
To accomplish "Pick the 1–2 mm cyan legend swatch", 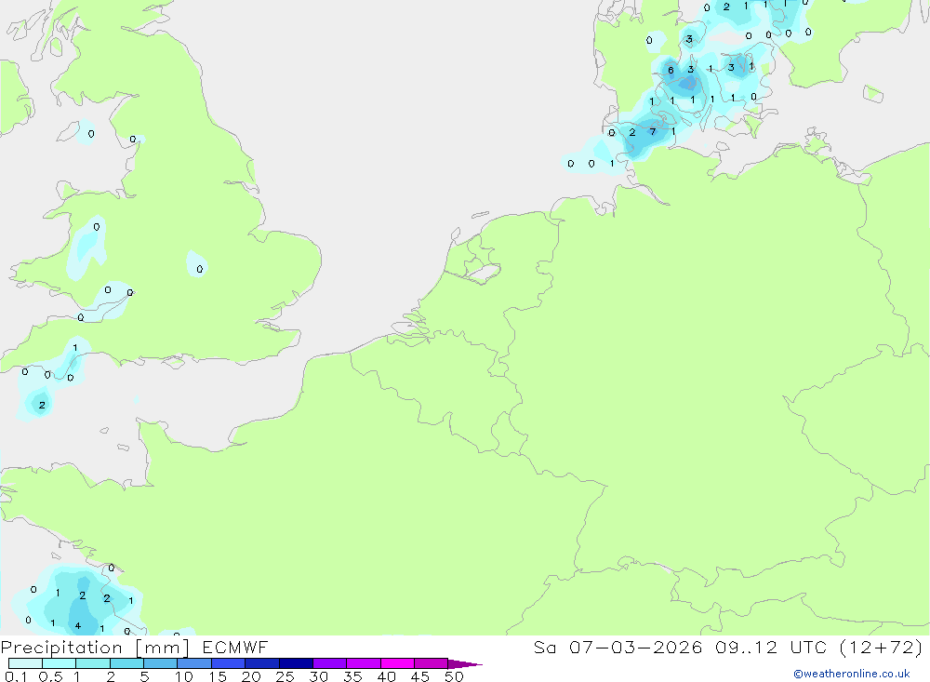I will pyautogui.click(x=92, y=663).
